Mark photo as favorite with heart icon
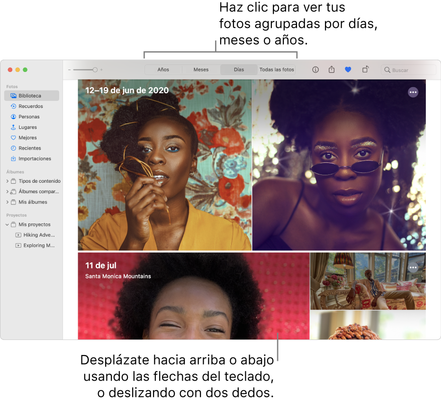This screenshot has height=402, width=441. point(348,70)
